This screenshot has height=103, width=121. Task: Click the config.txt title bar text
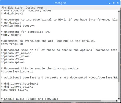coord(60,3)
